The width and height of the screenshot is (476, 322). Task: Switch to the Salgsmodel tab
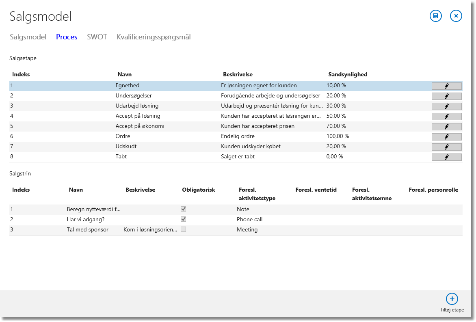click(28, 37)
